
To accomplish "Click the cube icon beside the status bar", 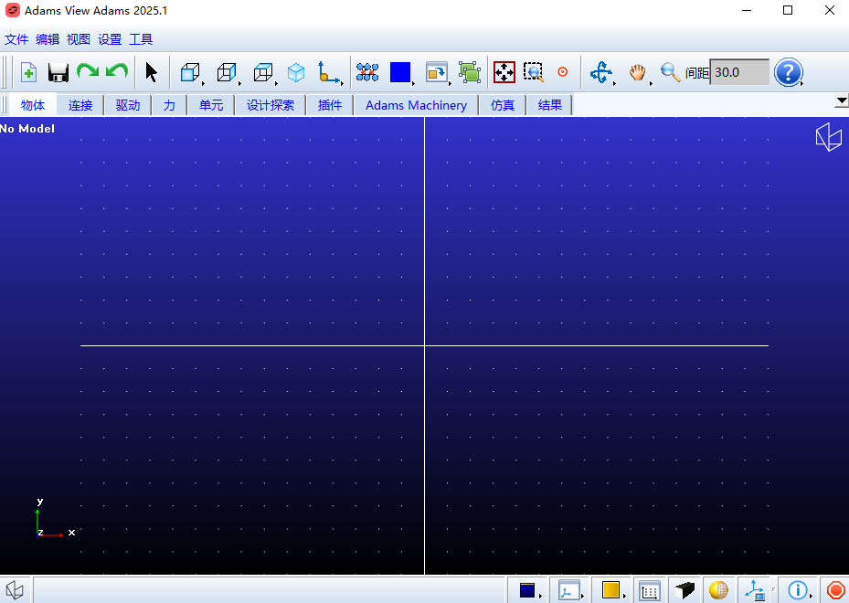I will click(16, 590).
